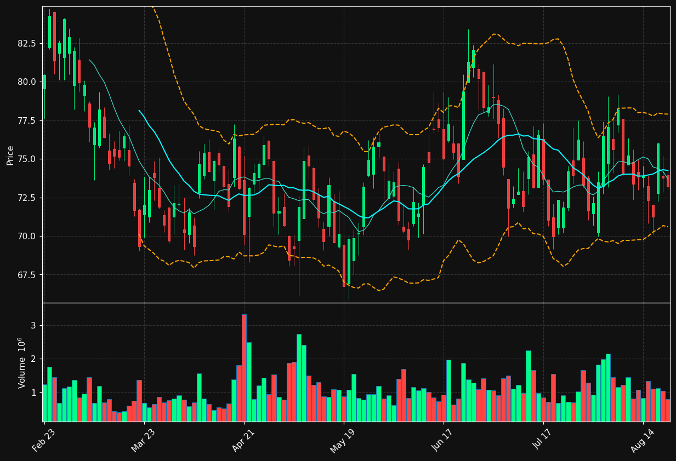Image resolution: width=676 pixels, height=461 pixels.
Task: Click the Volume axis title
Action: tap(22, 362)
